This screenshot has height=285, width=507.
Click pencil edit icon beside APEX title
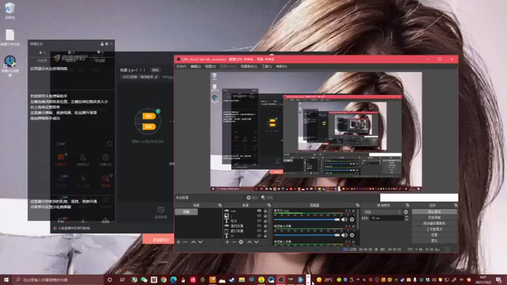pos(157,77)
